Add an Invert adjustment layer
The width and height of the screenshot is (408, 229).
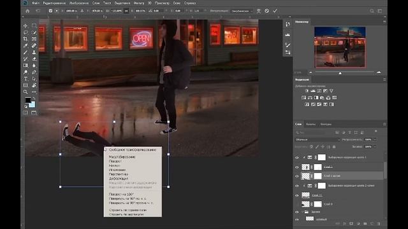click(307, 104)
